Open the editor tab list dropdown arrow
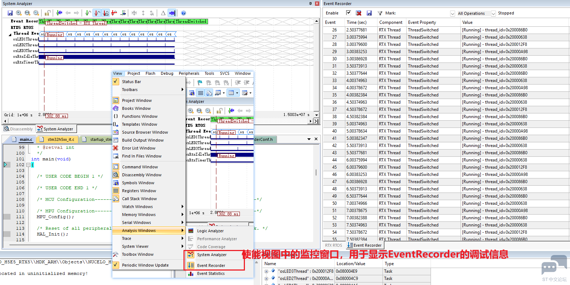Image resolution: width=570 pixels, height=285 pixels. (309, 139)
